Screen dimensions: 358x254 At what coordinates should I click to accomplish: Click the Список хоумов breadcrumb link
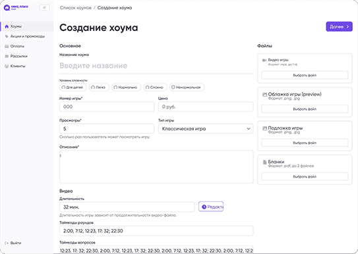(x=76, y=8)
